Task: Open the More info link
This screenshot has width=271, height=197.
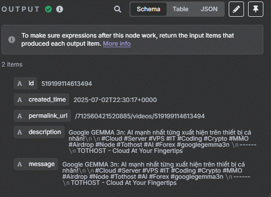Action: [117, 44]
